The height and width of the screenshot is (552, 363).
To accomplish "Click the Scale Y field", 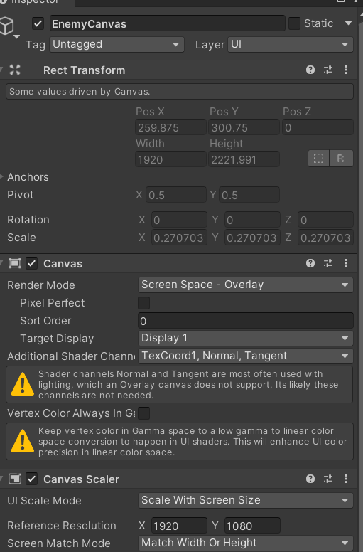I will [252, 238].
